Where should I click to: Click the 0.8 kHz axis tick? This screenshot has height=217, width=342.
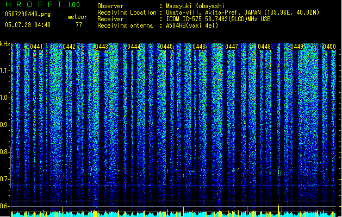(x=4, y=152)
